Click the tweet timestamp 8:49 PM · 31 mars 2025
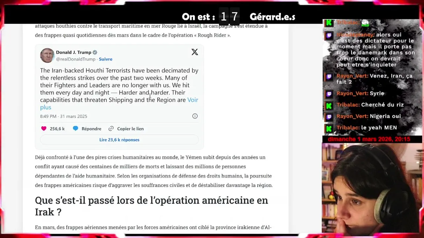 pyautogui.click(x=63, y=116)
